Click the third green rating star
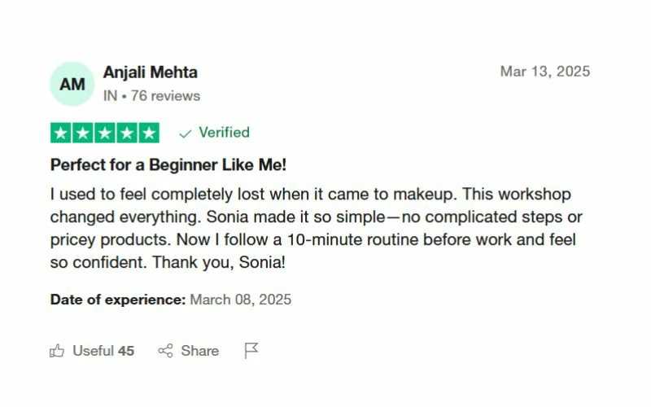The image size is (651, 407). [105, 133]
